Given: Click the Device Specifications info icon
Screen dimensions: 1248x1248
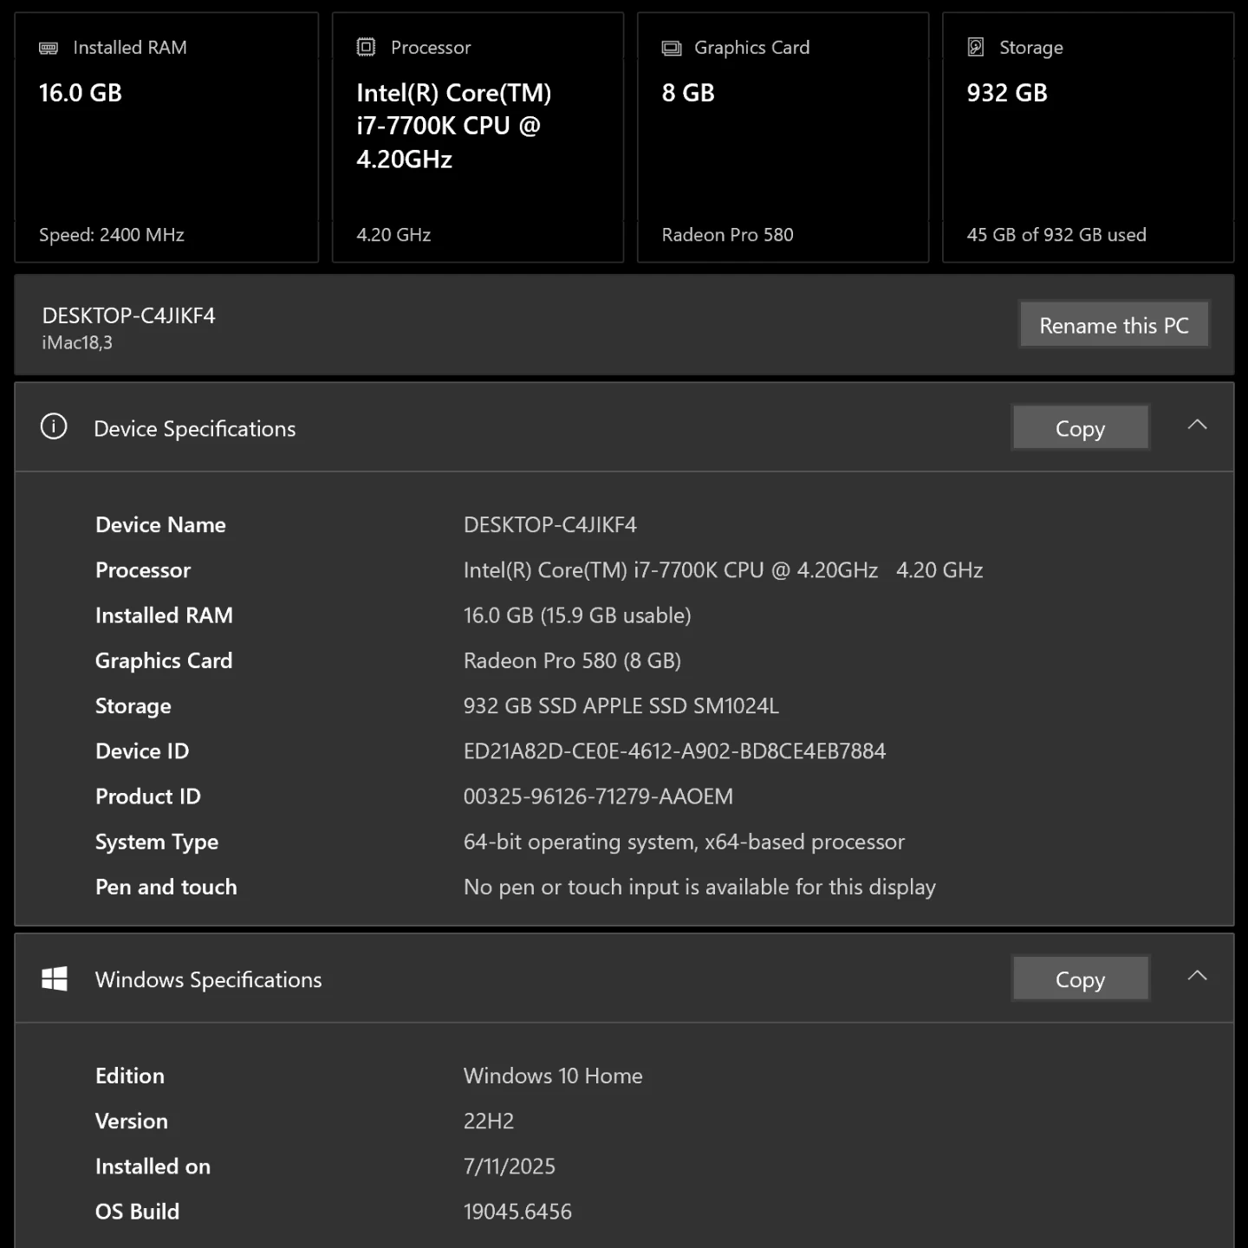Looking at the screenshot, I should click(54, 427).
